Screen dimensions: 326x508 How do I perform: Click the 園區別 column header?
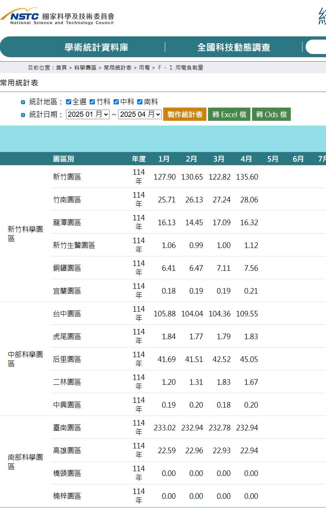click(x=63, y=159)
